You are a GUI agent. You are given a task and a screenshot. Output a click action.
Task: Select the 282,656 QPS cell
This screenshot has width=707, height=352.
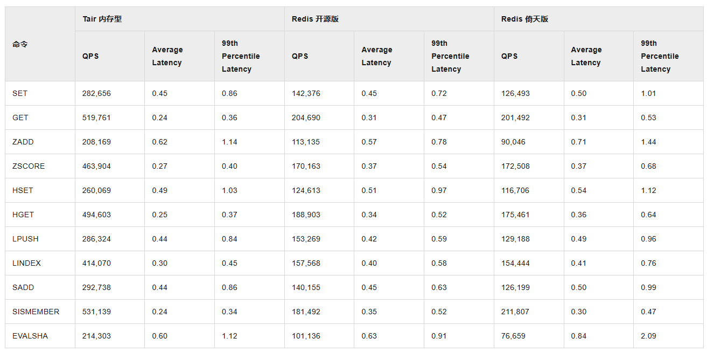pos(96,93)
